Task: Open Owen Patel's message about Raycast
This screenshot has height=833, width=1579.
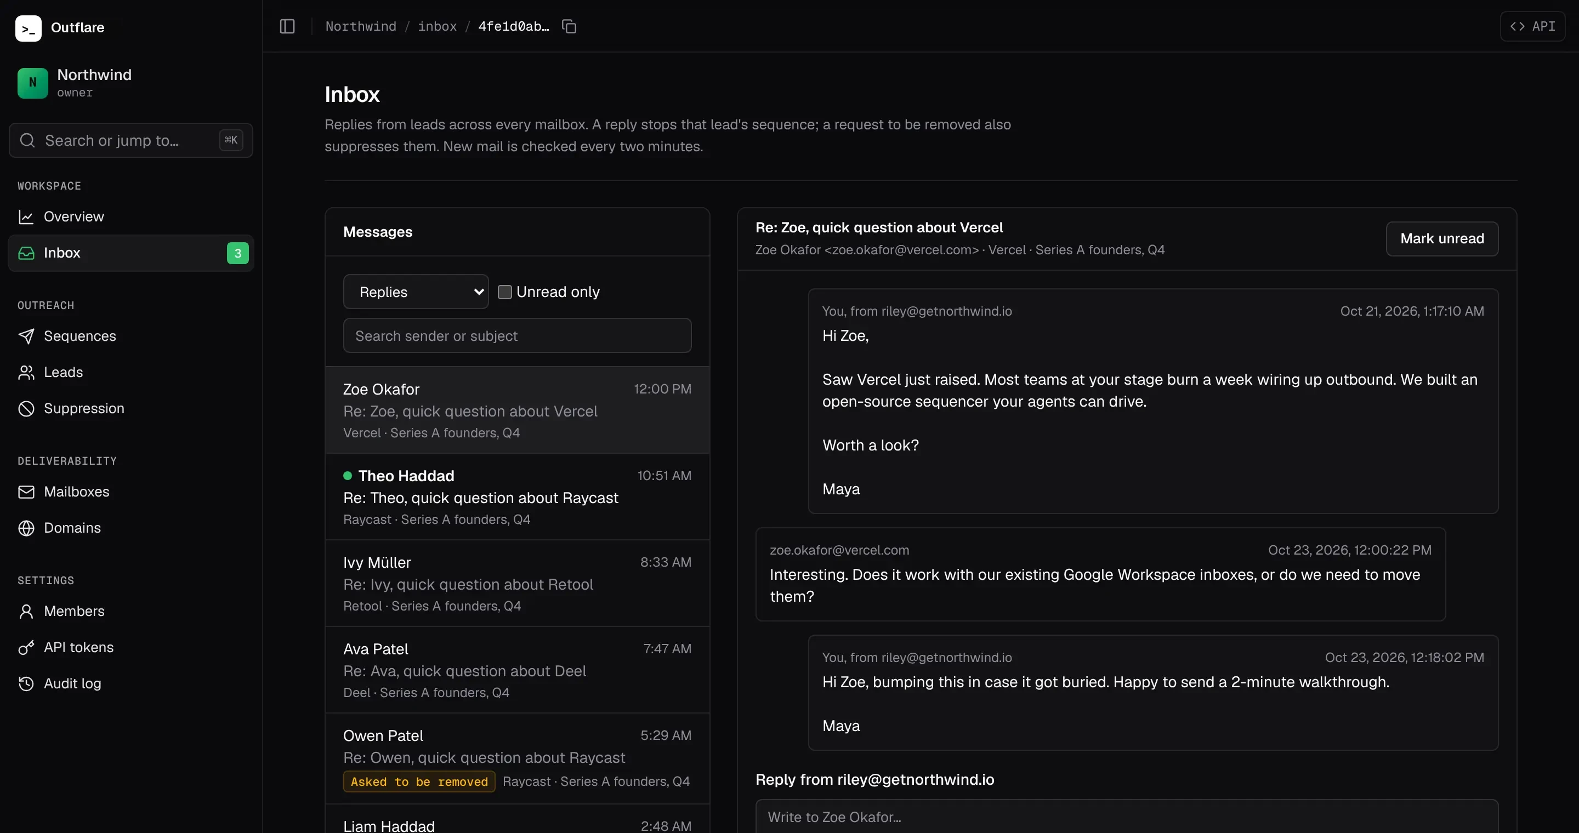Action: coord(518,758)
